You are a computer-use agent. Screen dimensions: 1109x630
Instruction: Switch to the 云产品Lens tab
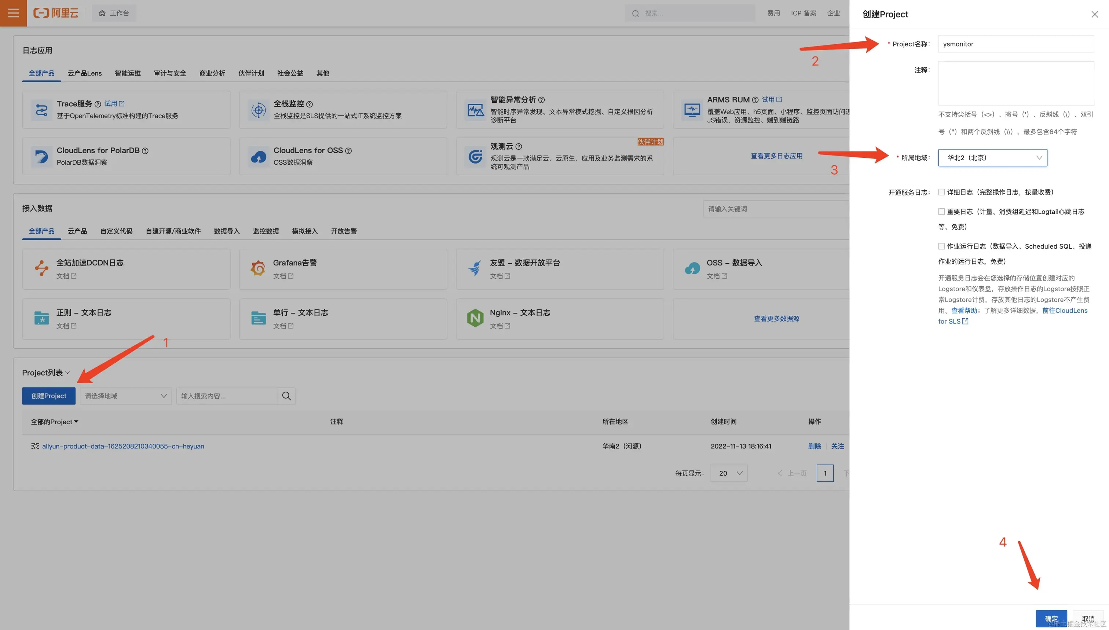[84, 73]
